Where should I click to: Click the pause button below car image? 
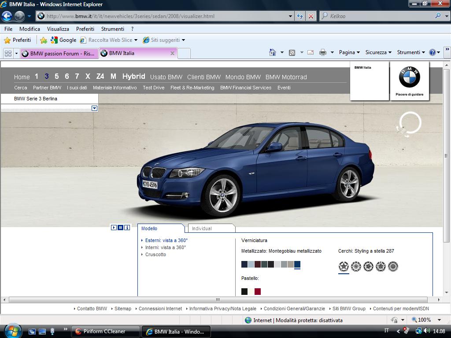click(121, 228)
